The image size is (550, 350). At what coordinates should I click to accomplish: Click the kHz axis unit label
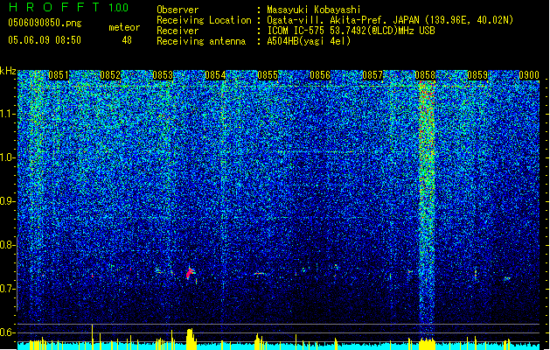coord(8,71)
